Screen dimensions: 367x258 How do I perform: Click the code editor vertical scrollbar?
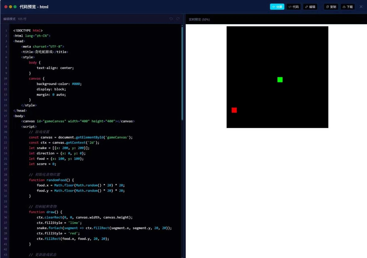pos(182,73)
